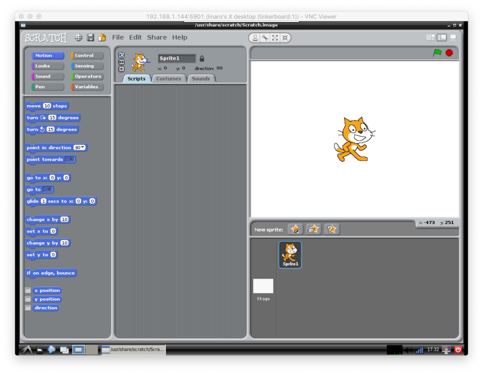Viewport: 483px width, 374px height.
Task: Set rotation style to don't rotate
Action: pyautogui.click(x=122, y=69)
